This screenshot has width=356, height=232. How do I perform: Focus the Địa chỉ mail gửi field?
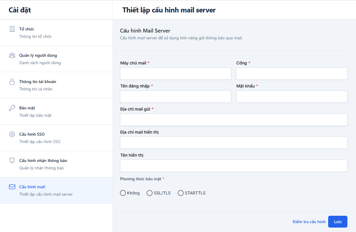coord(233,120)
